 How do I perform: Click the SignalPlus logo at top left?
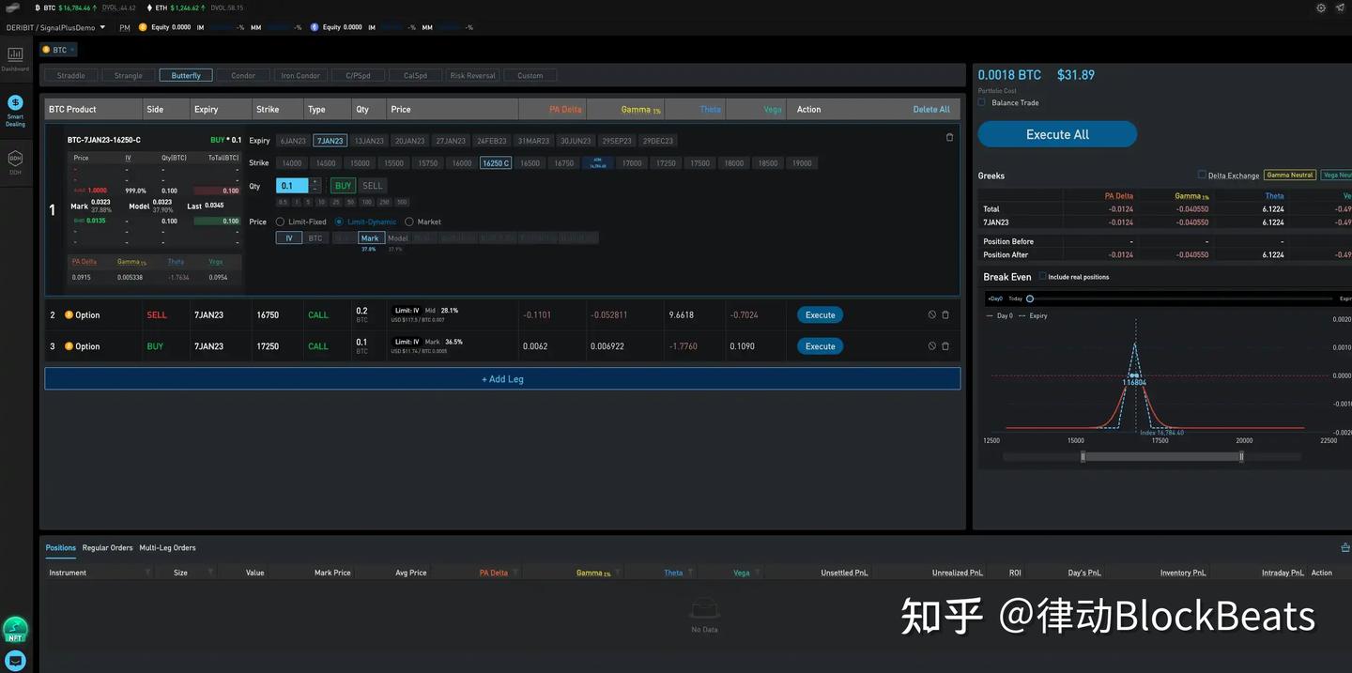[13, 8]
